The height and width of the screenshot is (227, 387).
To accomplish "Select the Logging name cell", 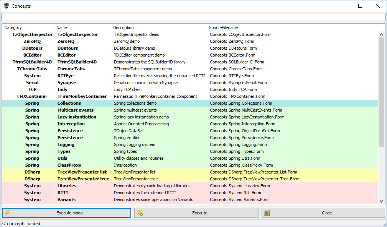I will 66,144.
